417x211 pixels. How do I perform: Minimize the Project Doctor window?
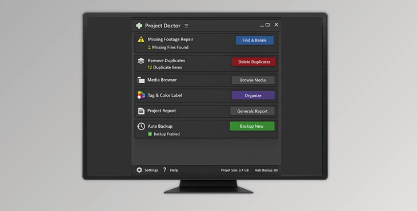tap(262, 26)
